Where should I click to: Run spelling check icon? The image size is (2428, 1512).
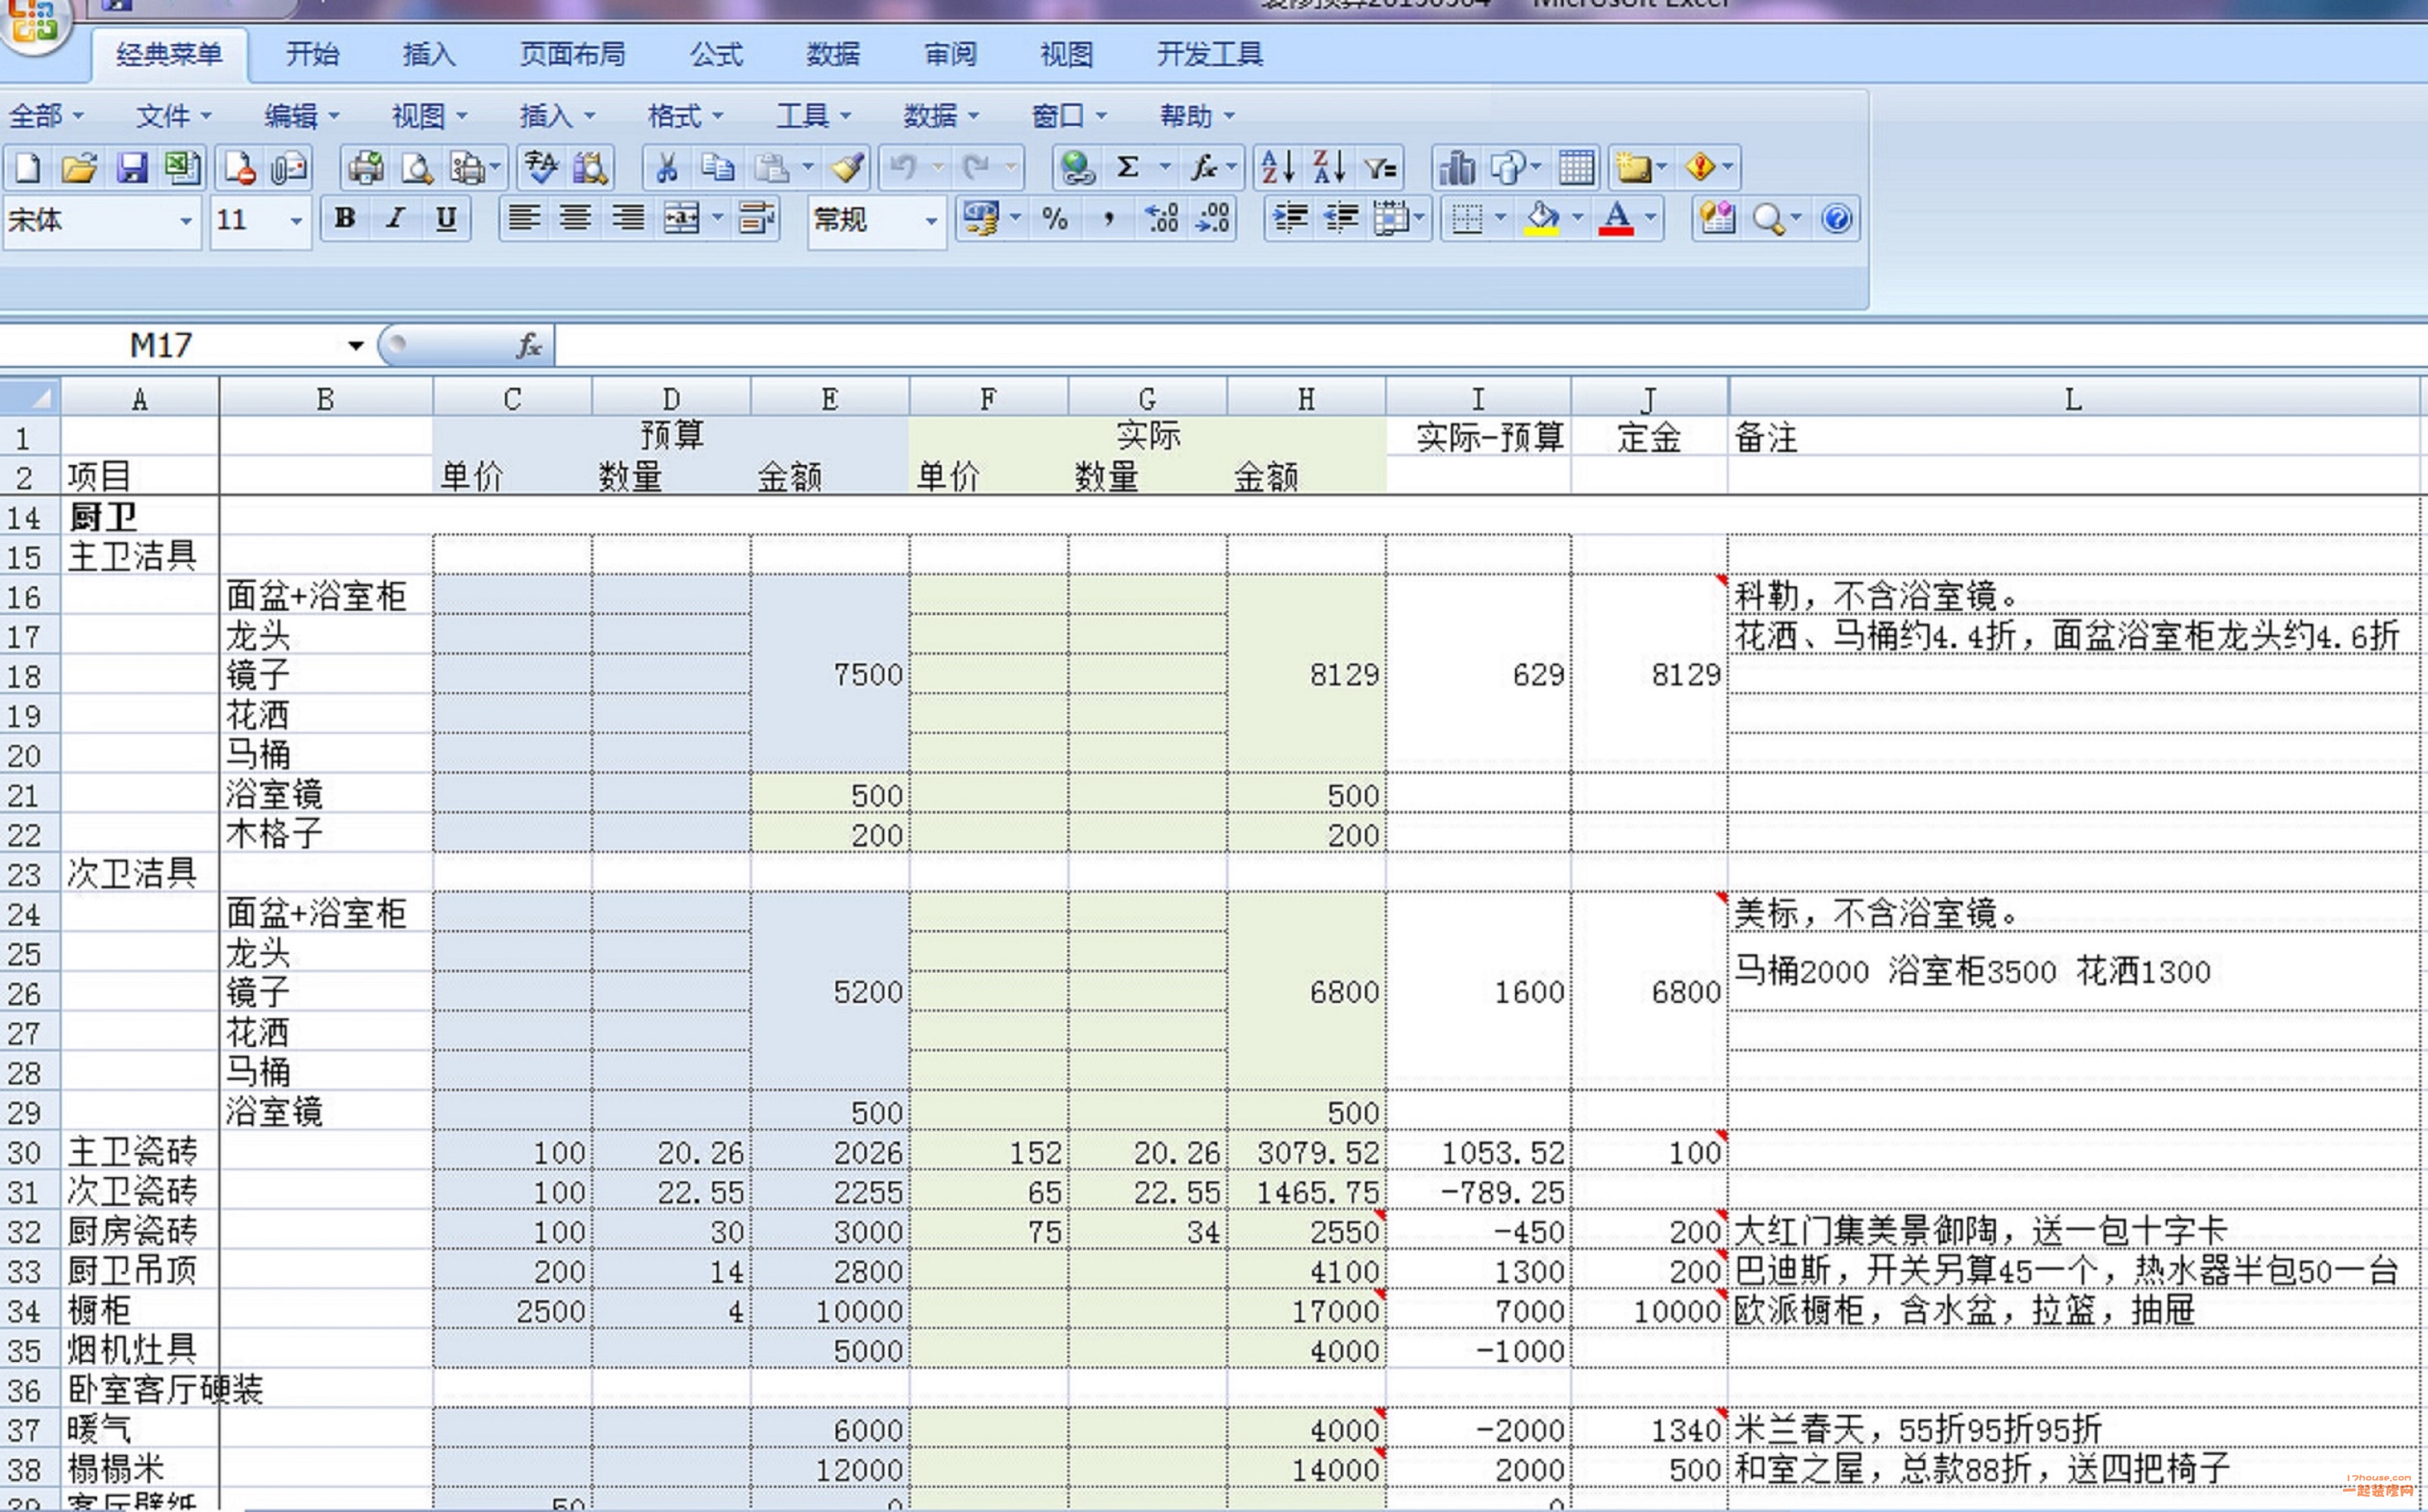(x=541, y=167)
